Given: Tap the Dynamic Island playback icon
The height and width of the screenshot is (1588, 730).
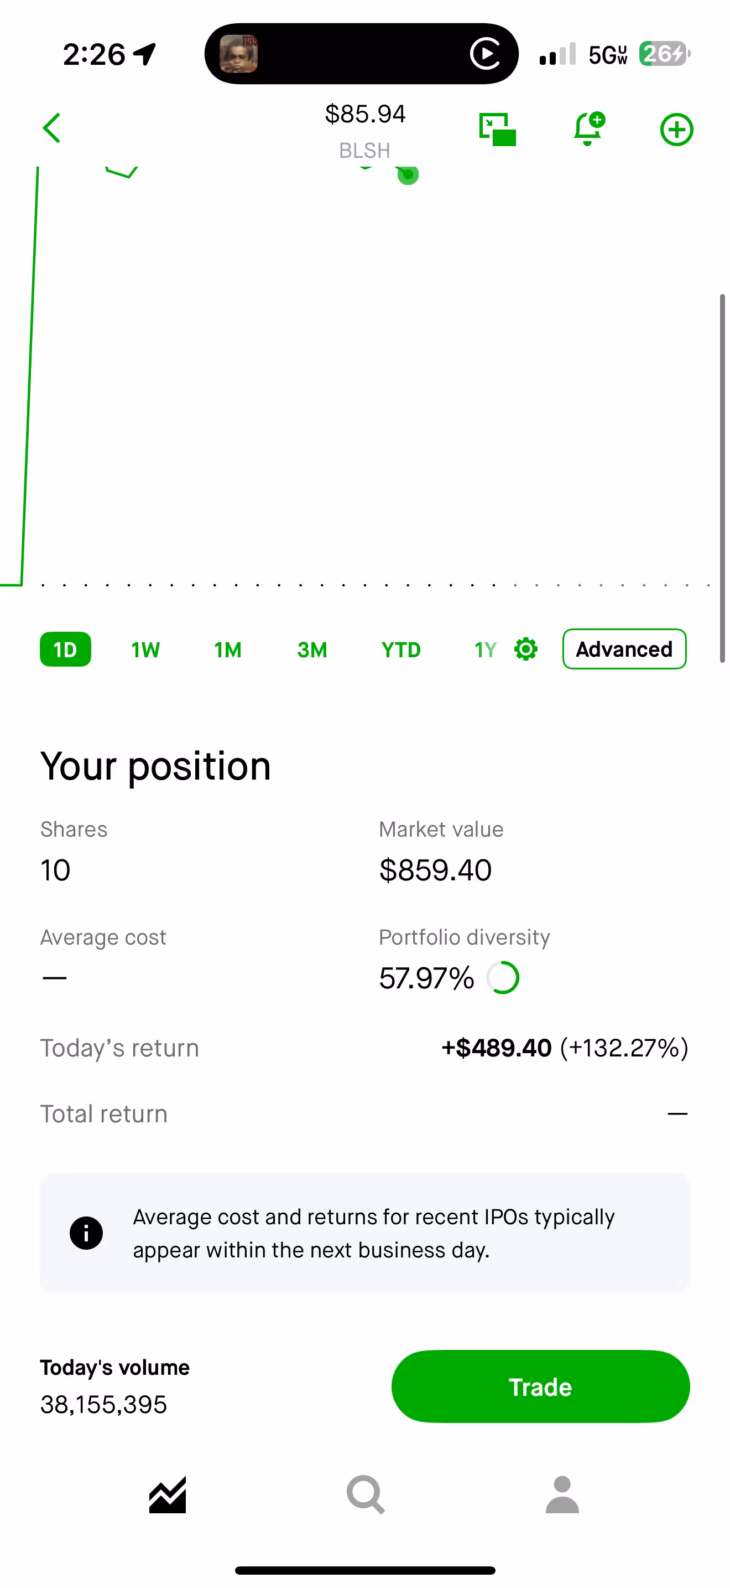Looking at the screenshot, I should (x=486, y=54).
